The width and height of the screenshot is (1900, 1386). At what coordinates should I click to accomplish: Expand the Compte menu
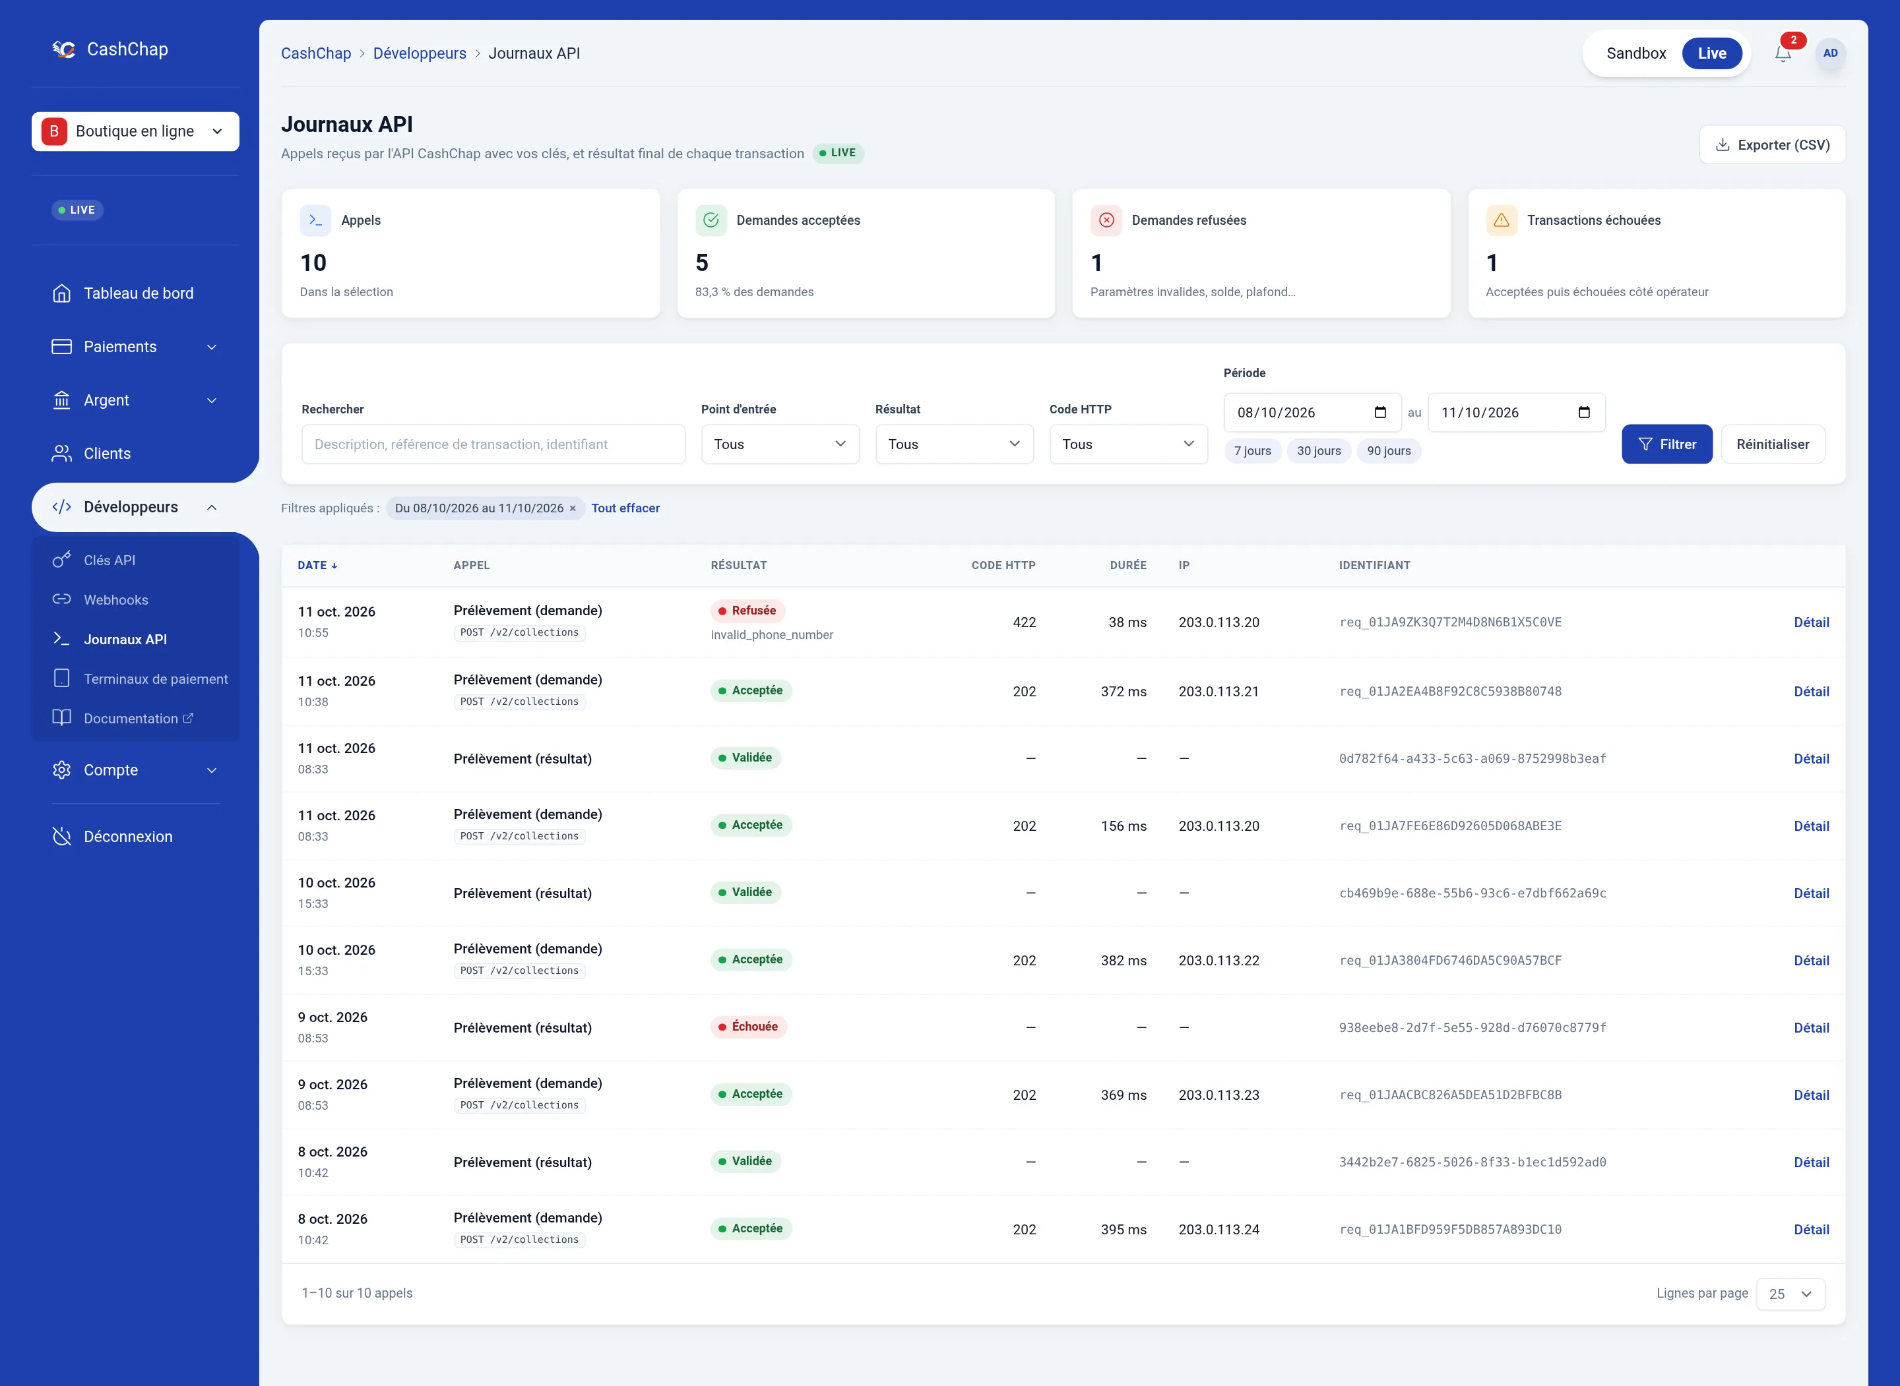click(x=135, y=769)
